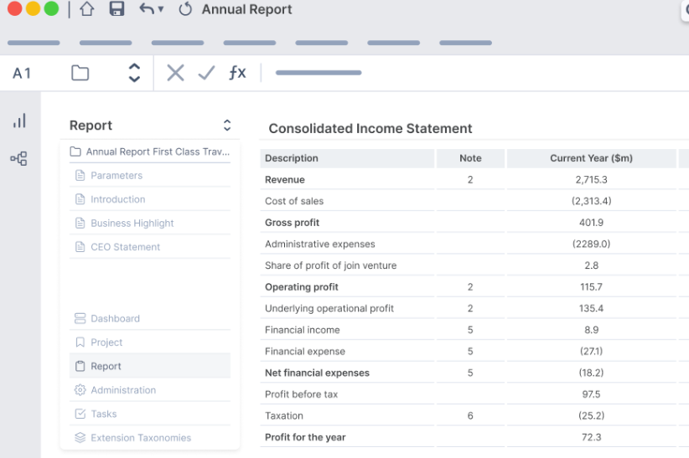Select the Financial expense cell
The width and height of the screenshot is (689, 458).
click(347, 352)
